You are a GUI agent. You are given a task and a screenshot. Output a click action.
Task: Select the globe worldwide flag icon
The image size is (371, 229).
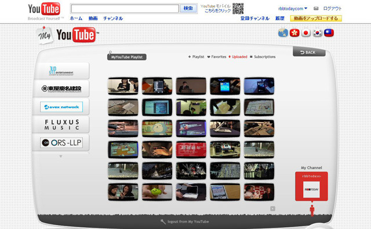pyautogui.click(x=283, y=33)
